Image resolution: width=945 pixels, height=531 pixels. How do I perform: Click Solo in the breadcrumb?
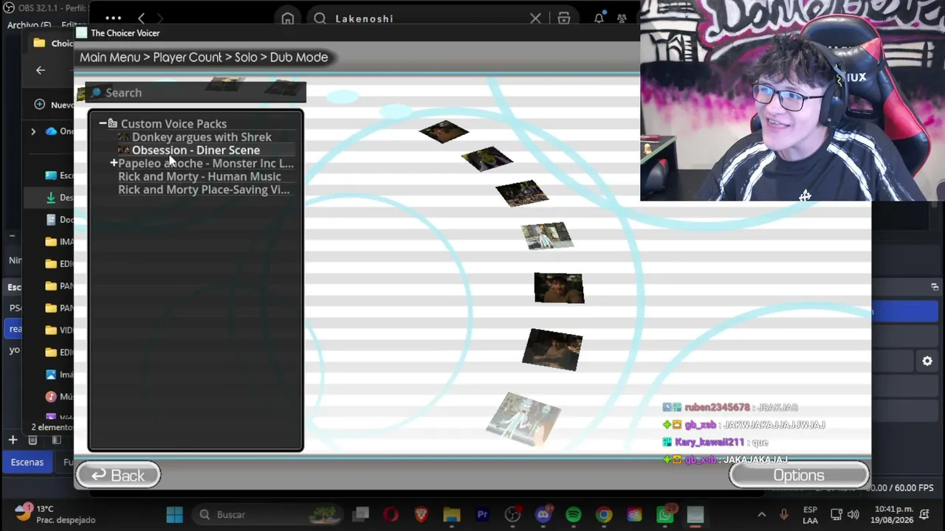coord(246,57)
